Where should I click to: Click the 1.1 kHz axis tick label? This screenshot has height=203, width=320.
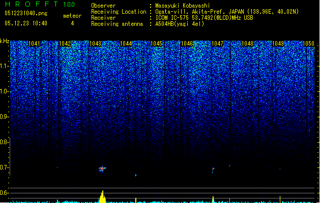(5, 66)
